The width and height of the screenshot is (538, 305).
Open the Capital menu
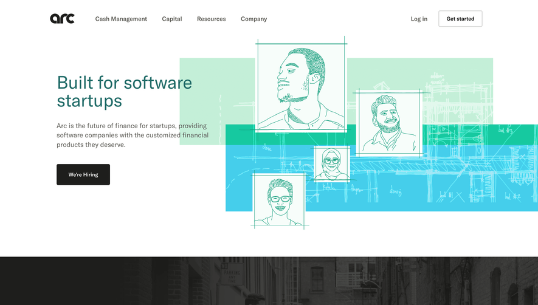coord(172,19)
